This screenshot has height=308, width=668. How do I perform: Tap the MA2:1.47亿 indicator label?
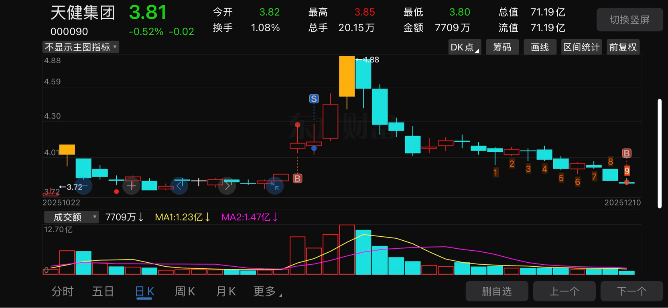tap(250, 217)
